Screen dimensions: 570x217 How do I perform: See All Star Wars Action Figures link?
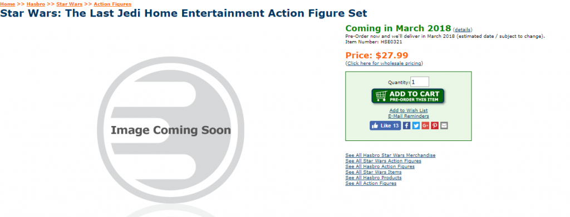click(x=383, y=161)
